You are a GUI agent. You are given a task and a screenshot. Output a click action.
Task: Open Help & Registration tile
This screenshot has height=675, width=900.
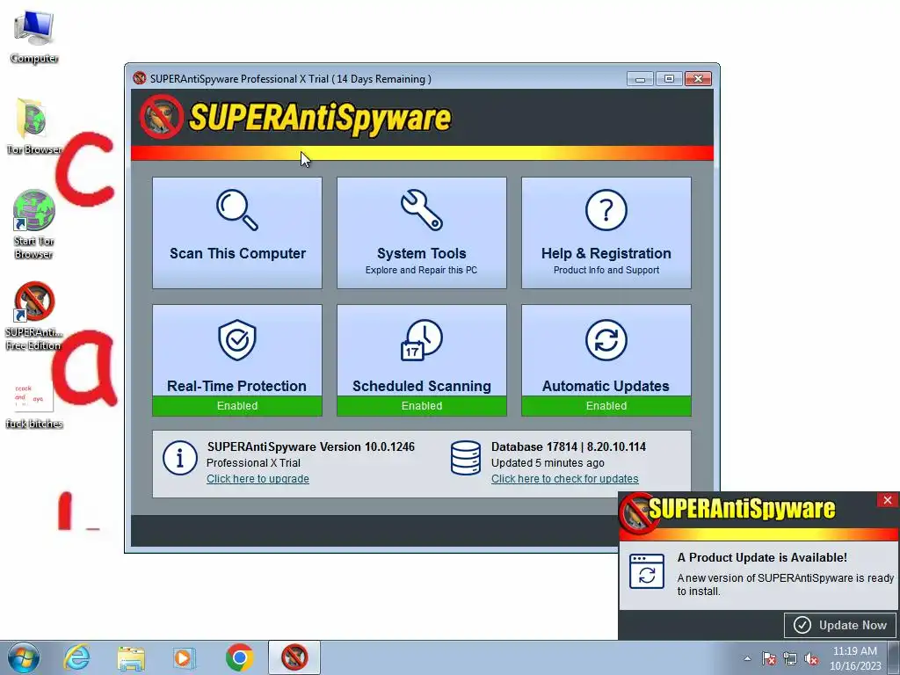tap(606, 232)
